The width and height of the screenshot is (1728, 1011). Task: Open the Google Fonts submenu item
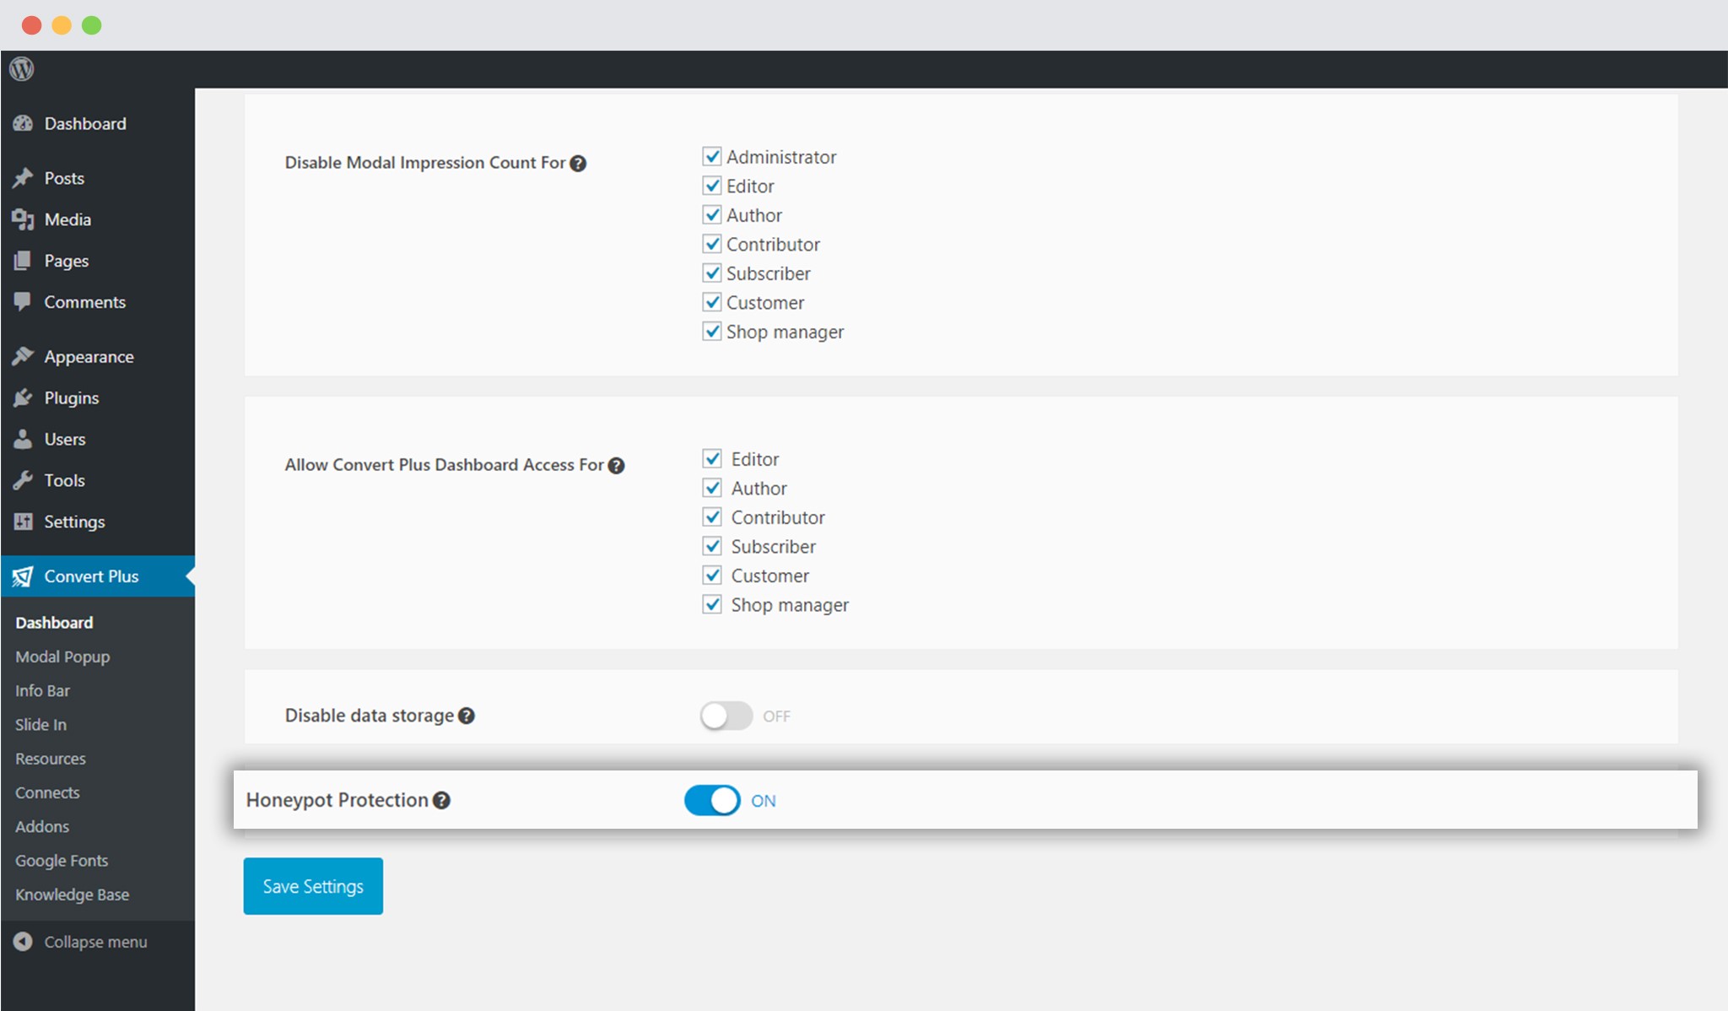[62, 861]
